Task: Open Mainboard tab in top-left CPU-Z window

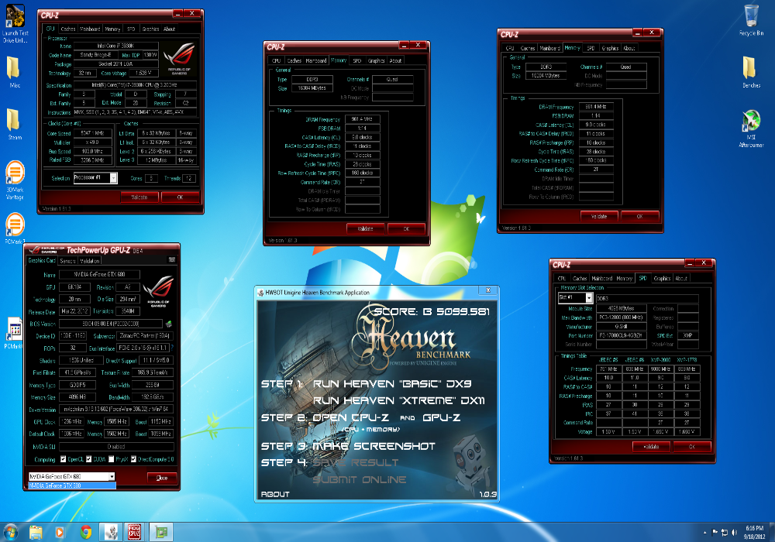Action: point(90,29)
